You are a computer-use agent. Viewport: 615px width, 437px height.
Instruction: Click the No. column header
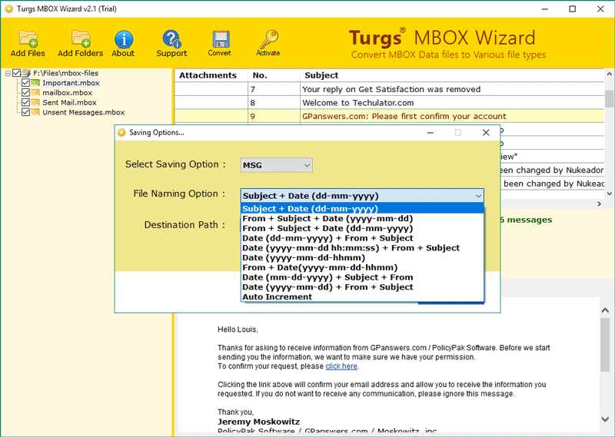(x=274, y=75)
